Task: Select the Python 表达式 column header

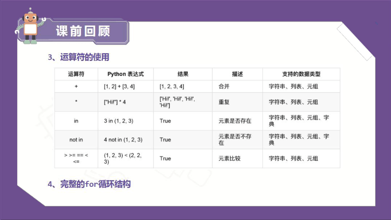Action: point(125,74)
